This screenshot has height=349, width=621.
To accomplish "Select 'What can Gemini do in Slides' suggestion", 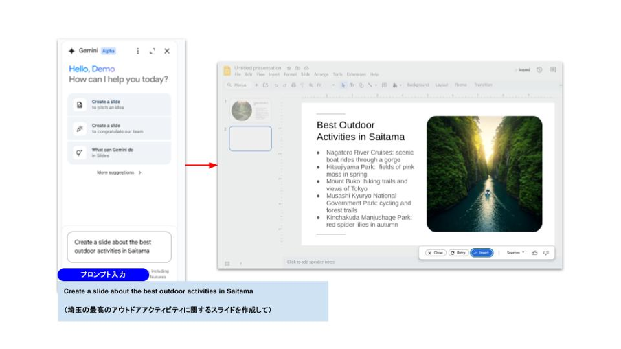I will coord(120,153).
